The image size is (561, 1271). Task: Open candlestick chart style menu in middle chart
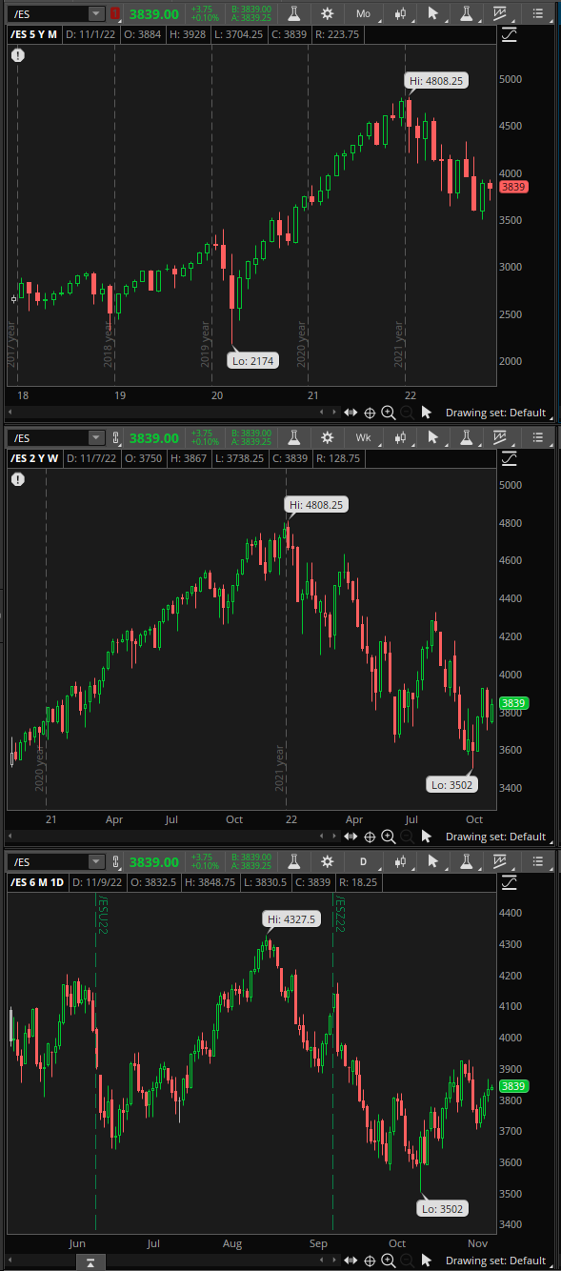click(x=402, y=438)
